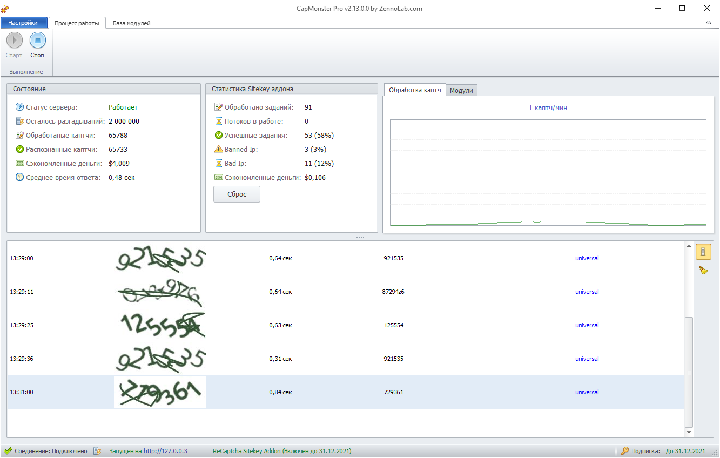This screenshot has width=720, height=458.
Task: Switch to the Модули tab
Action: [461, 90]
